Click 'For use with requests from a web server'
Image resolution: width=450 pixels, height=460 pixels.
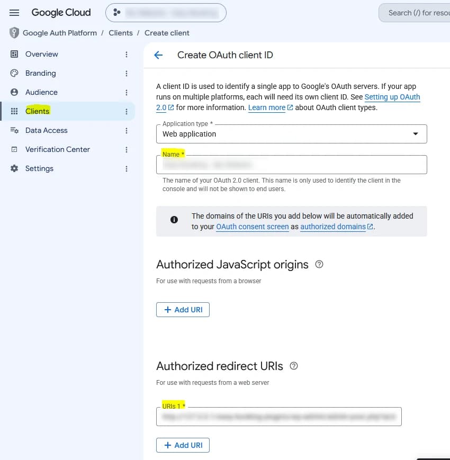tap(212, 383)
